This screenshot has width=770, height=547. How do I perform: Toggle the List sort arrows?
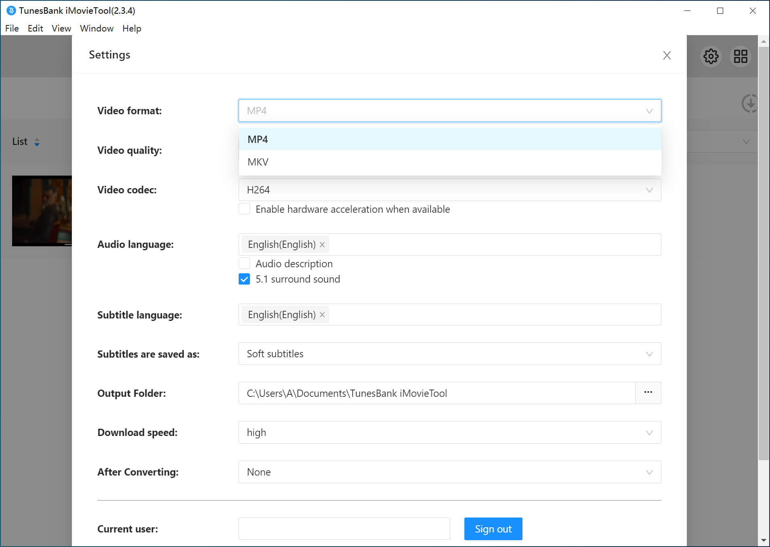coord(37,142)
